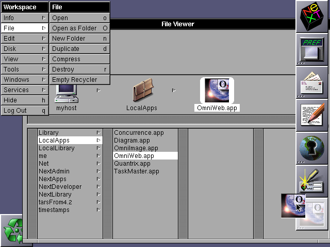Expand the LocalLibrary folder arrow
330x247 pixels.
[98, 148]
